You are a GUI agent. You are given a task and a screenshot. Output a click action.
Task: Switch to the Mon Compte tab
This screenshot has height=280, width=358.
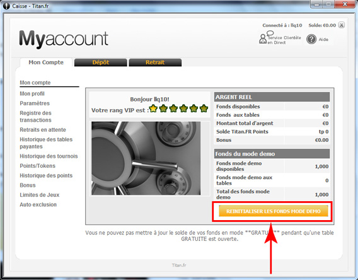(46, 62)
